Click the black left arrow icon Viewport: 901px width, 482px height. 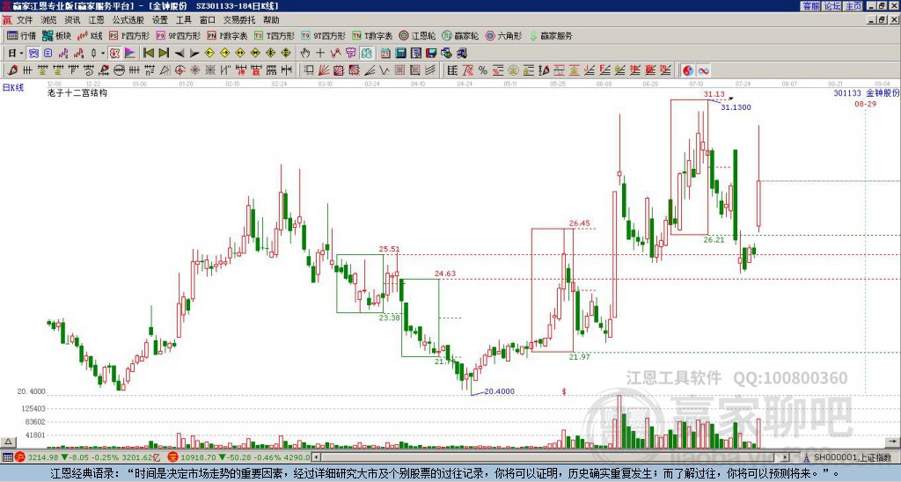click(x=179, y=53)
